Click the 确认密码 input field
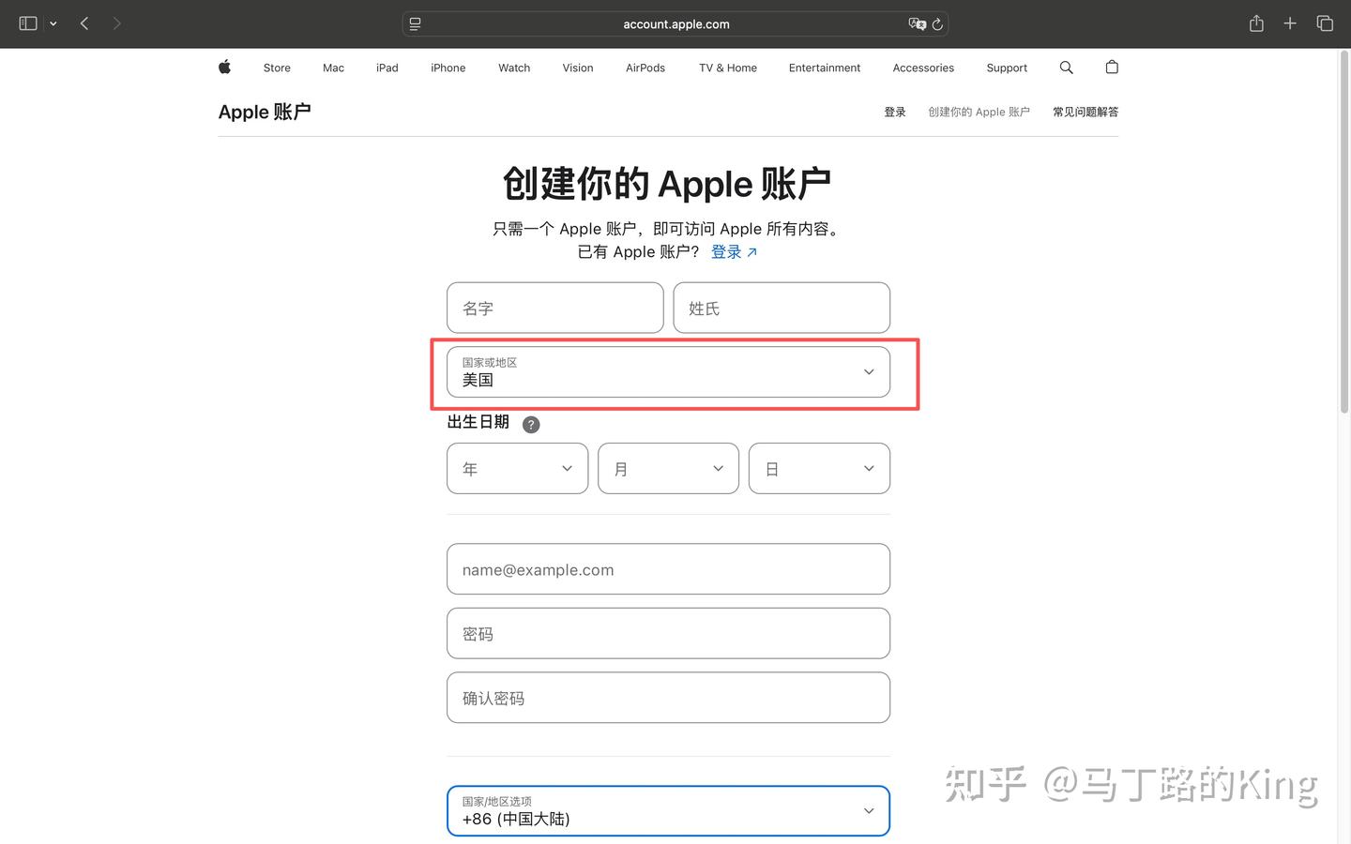The width and height of the screenshot is (1351, 844). point(668,698)
